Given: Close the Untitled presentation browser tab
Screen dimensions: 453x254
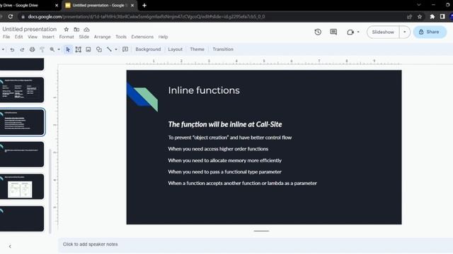Looking at the screenshot, I should point(132,5).
